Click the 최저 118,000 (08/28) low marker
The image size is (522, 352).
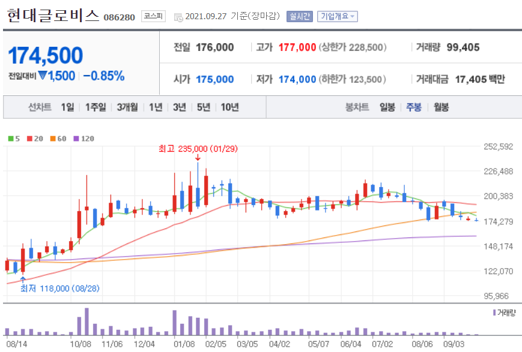pyautogui.click(x=60, y=288)
